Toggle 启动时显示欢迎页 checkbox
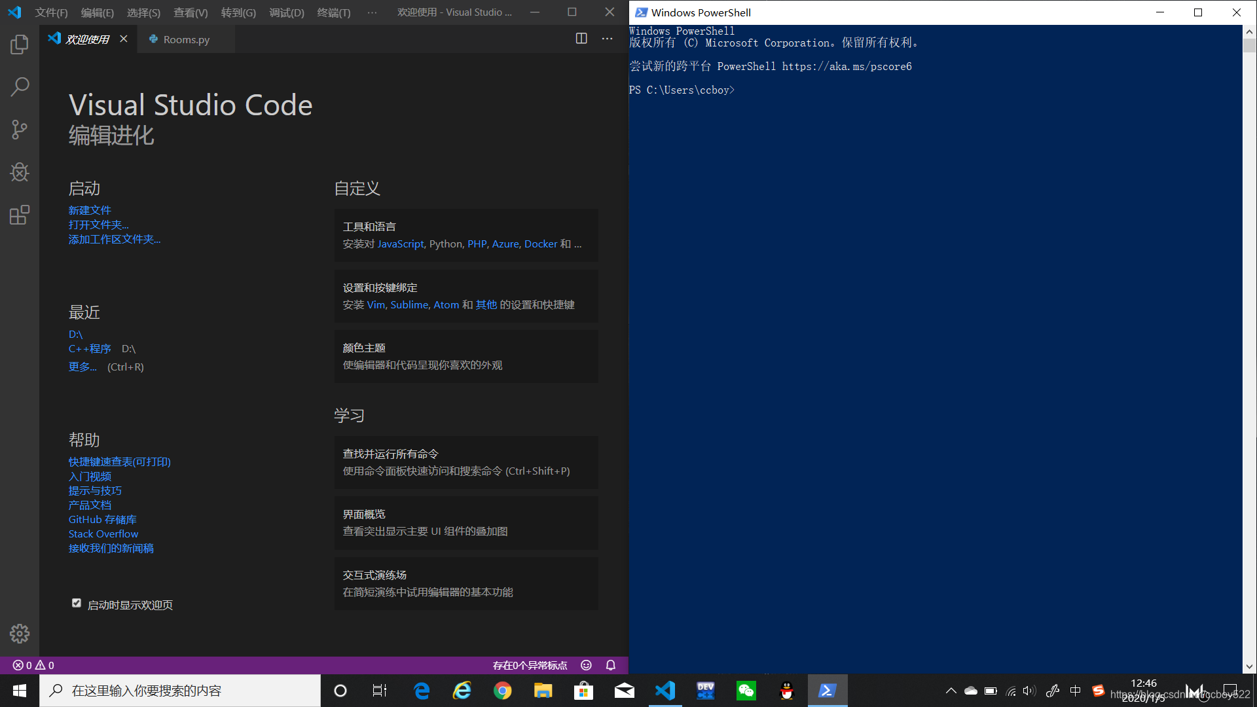This screenshot has width=1257, height=707. coord(77,604)
